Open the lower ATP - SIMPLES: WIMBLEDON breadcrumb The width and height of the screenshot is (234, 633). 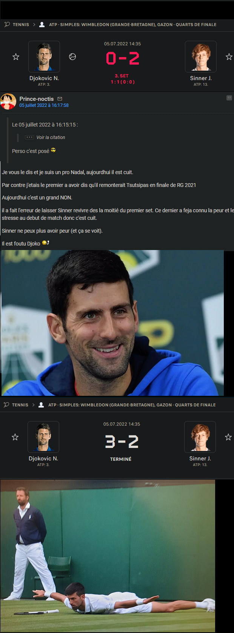point(132,405)
